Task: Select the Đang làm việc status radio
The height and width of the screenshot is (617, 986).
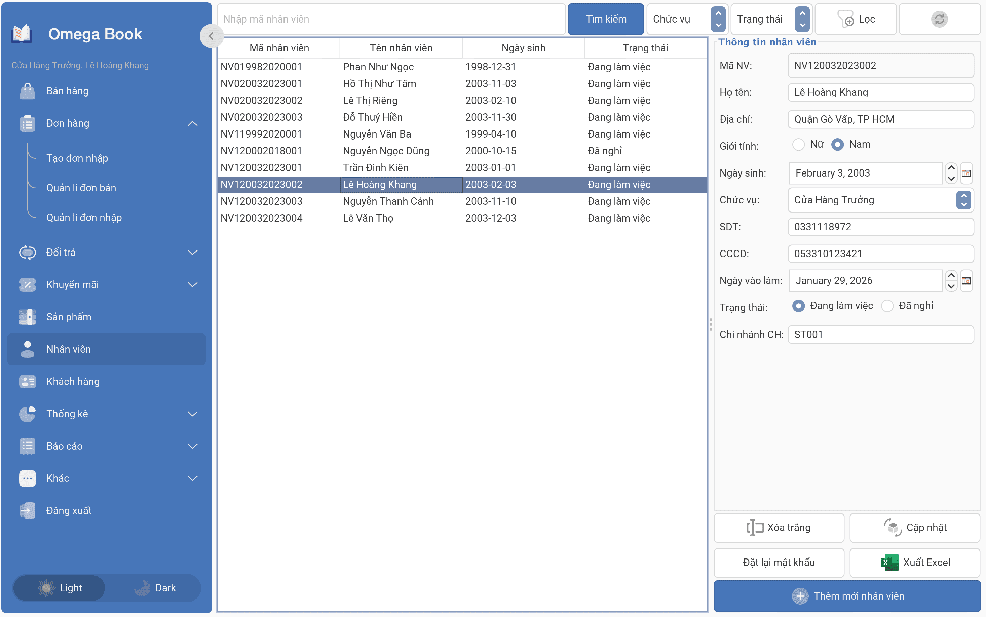Action: pos(798,306)
